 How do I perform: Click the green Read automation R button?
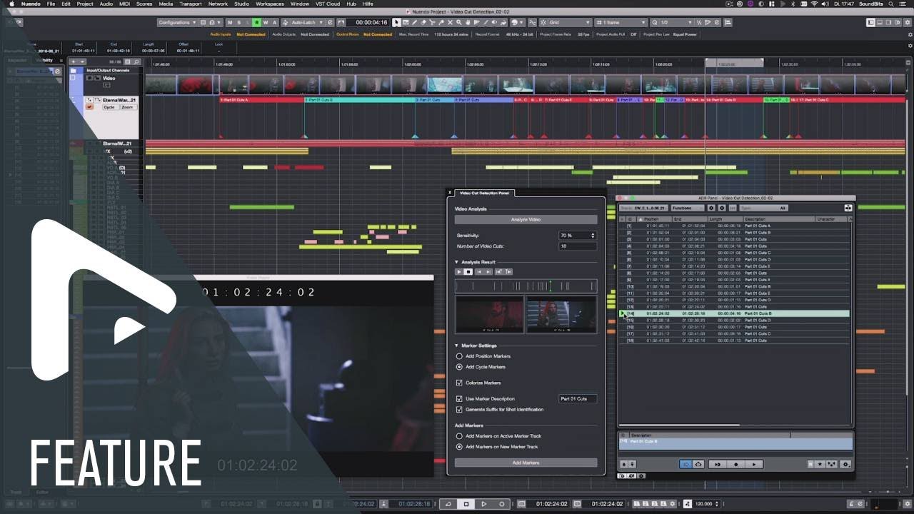pos(256,22)
